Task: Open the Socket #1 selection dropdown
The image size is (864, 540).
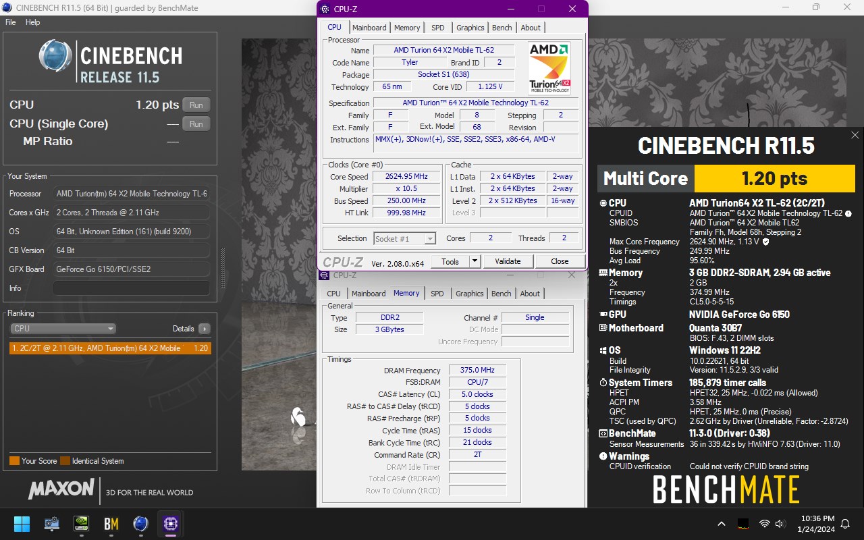Action: [405, 238]
